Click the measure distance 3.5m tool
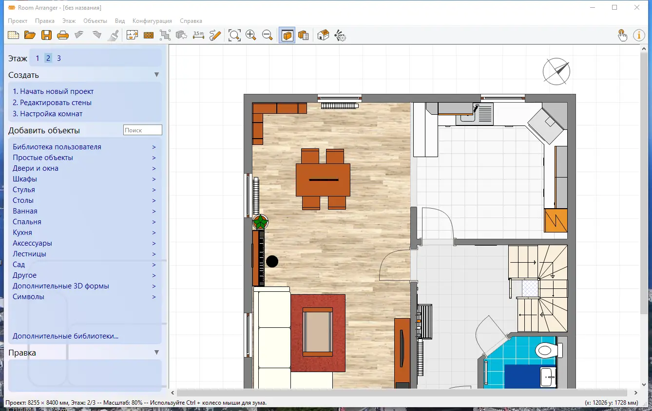Screen dimensions: 652x411 pos(198,35)
